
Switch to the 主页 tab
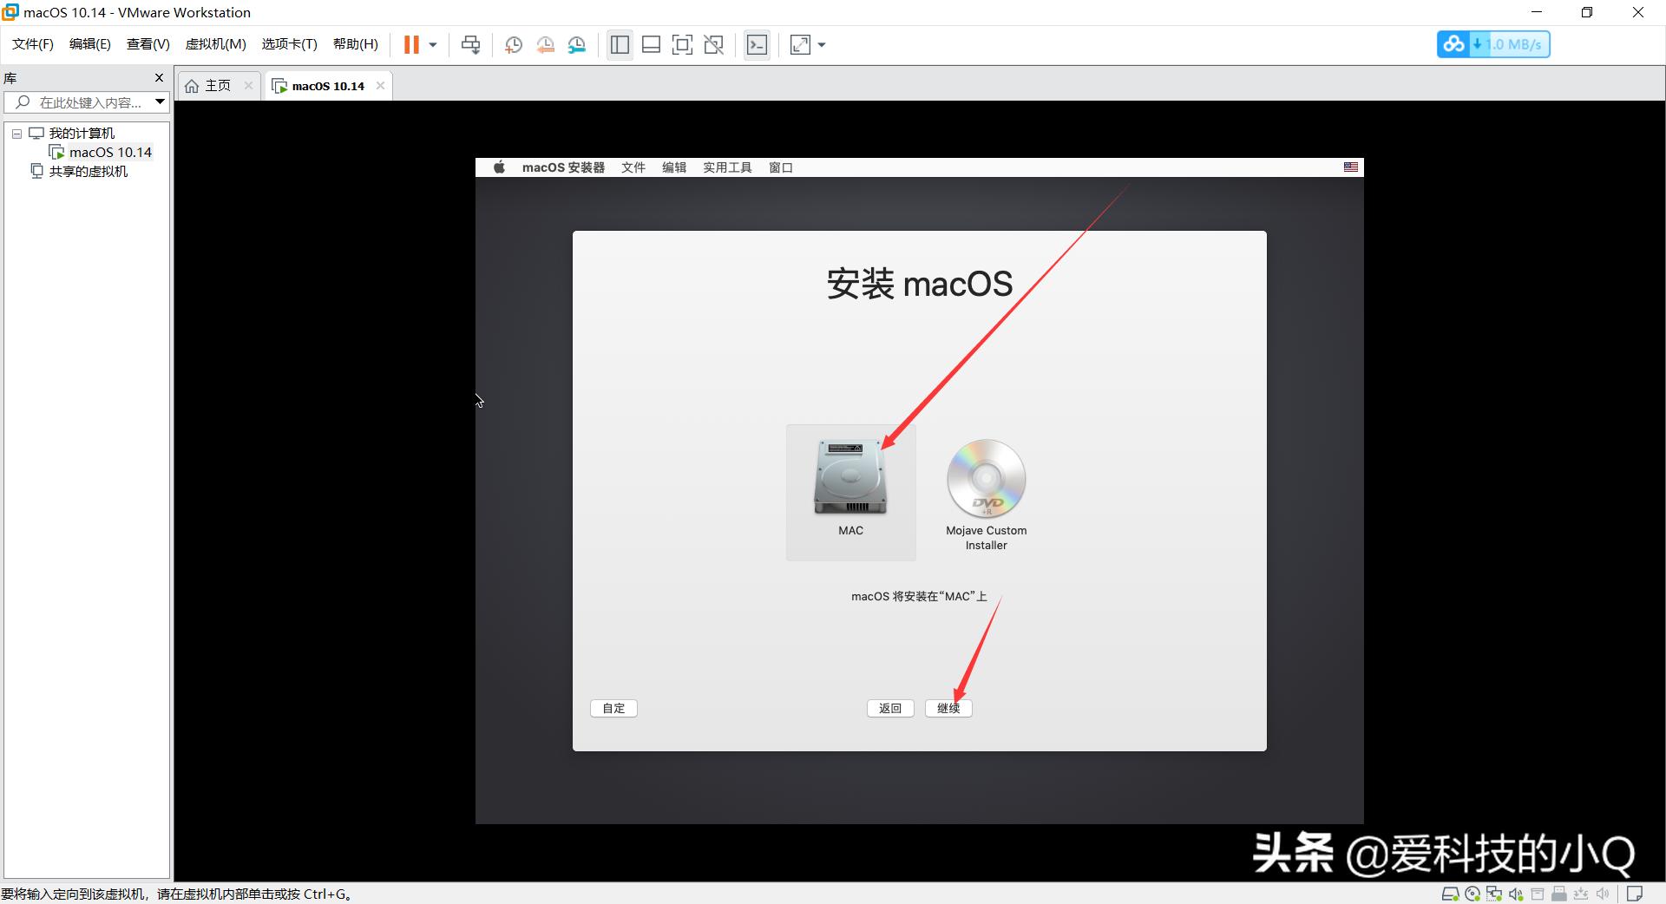216,85
